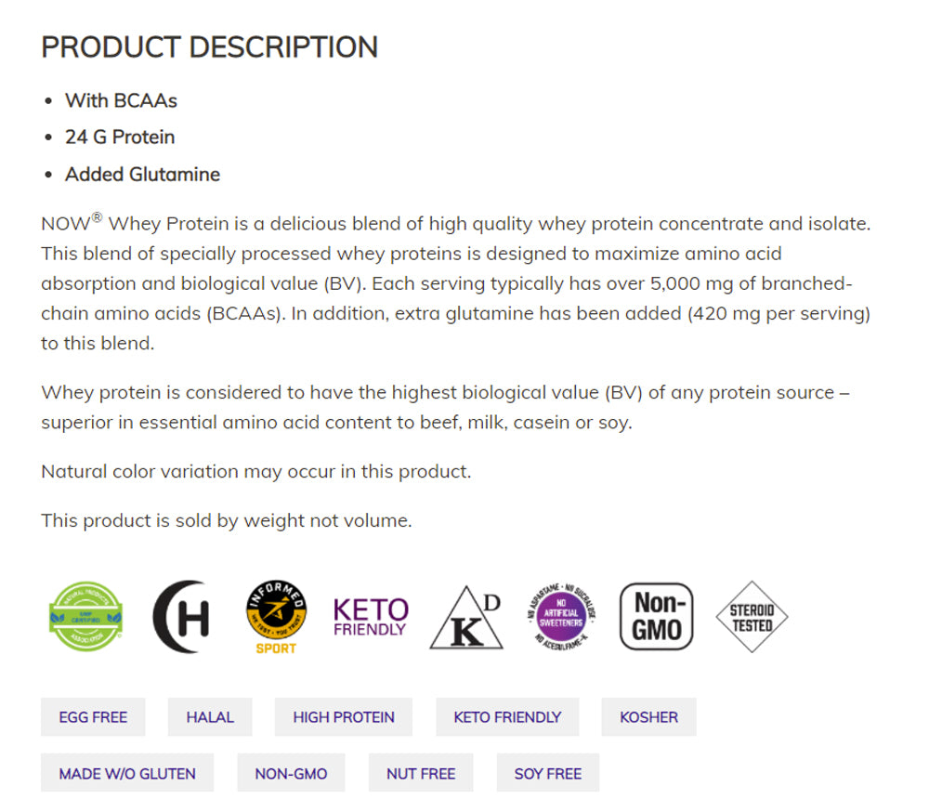Select the Kosher triangle K-D symbol
The width and height of the screenshot is (929, 812).
(x=466, y=618)
